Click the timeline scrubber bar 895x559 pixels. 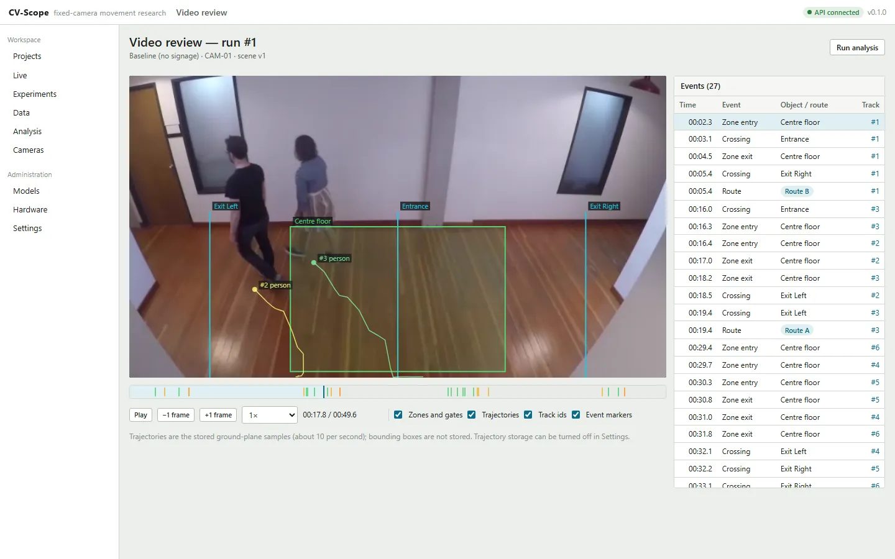[398, 392]
